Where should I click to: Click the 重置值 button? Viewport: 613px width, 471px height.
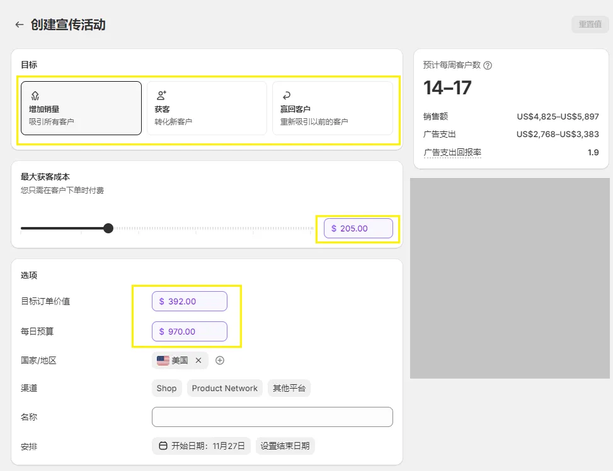590,25
